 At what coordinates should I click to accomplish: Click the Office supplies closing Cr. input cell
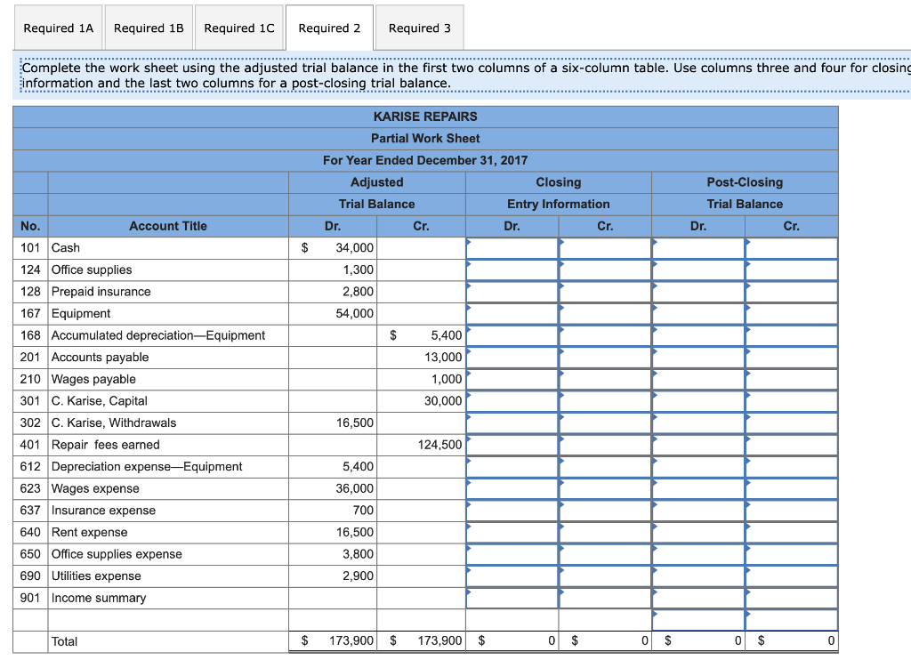pyautogui.click(x=605, y=270)
